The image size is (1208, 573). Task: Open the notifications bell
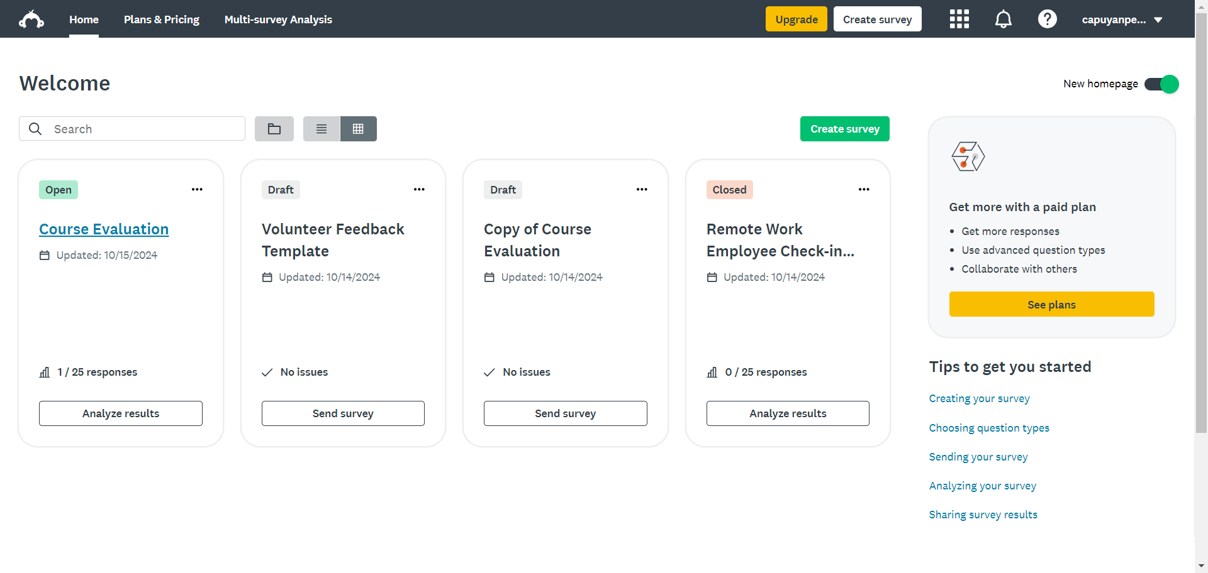click(x=1003, y=19)
